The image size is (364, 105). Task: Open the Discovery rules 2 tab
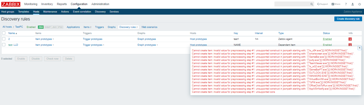[x=128, y=27]
